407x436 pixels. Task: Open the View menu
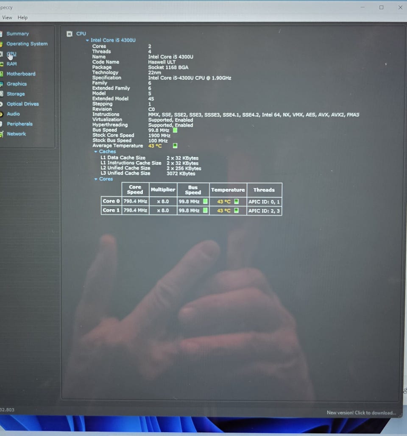[x=7, y=17]
